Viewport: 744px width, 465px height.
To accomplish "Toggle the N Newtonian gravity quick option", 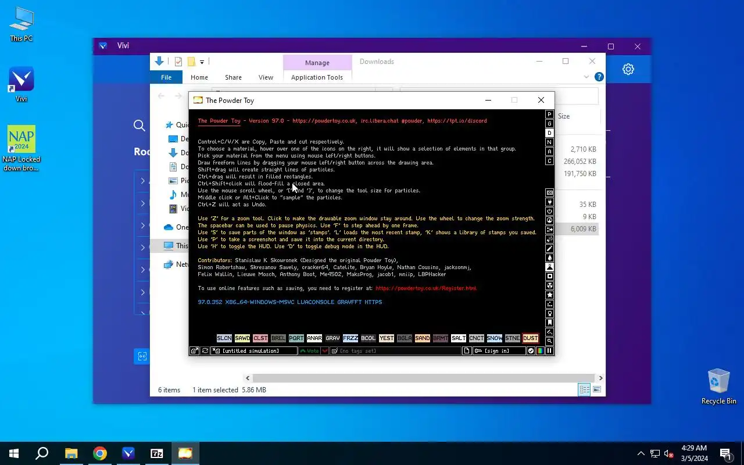I will [x=549, y=142].
